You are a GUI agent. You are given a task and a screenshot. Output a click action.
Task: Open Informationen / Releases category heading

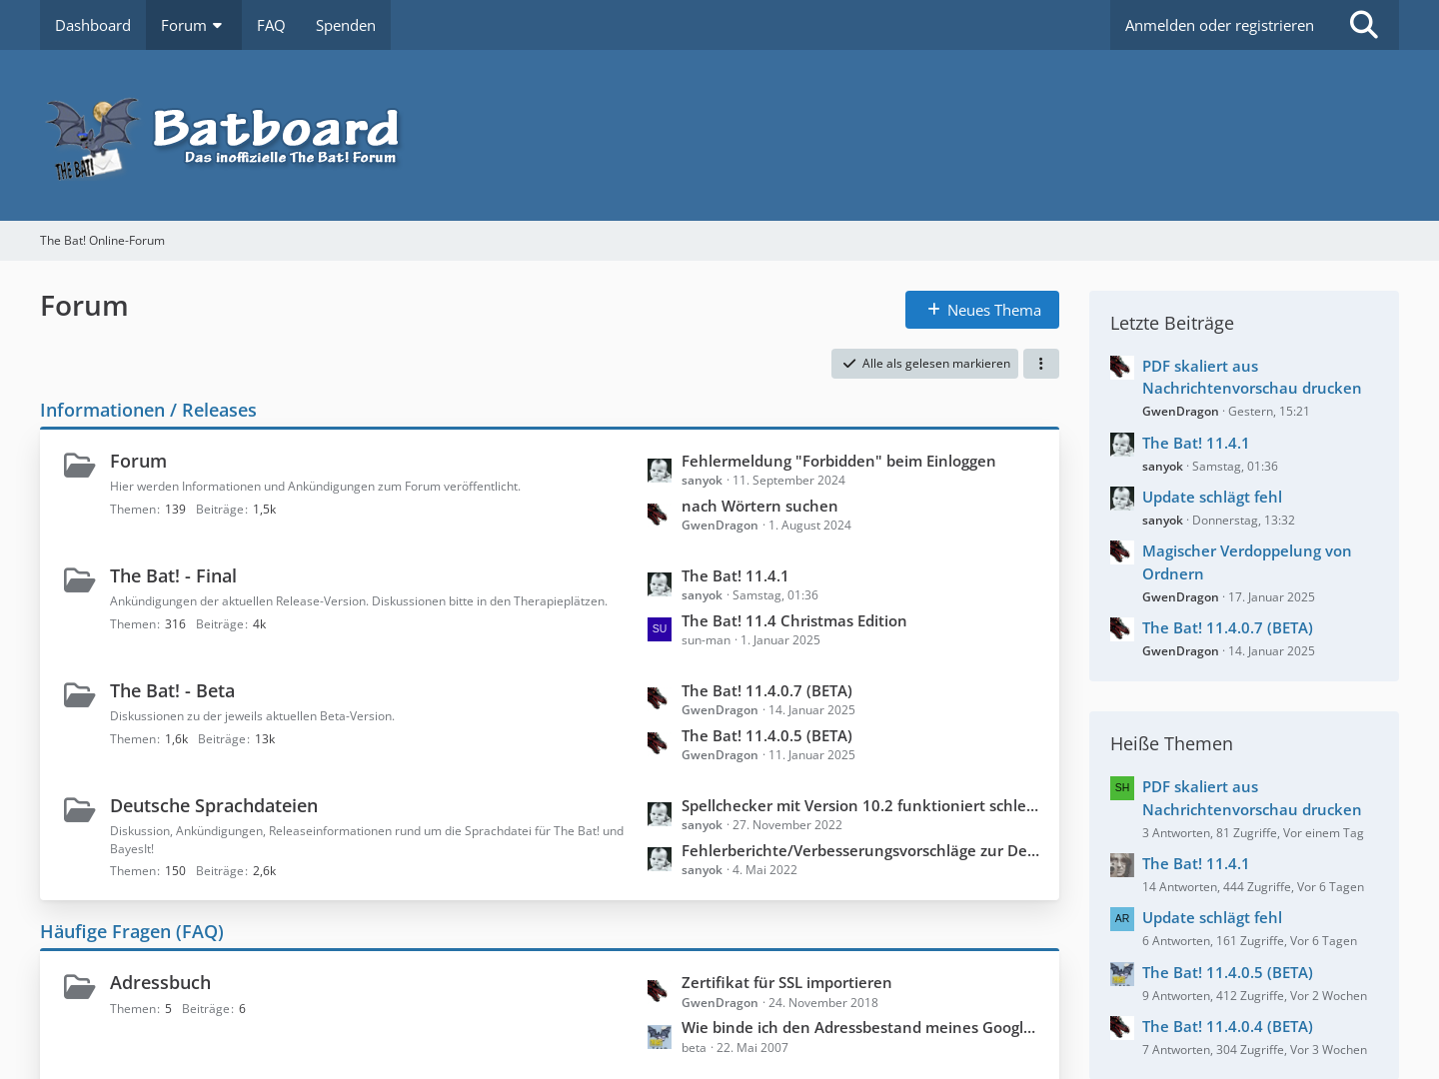coord(148,410)
